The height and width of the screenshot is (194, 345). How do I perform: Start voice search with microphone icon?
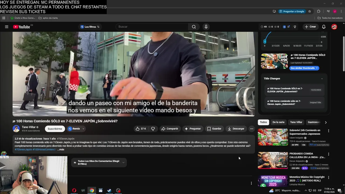(206, 27)
